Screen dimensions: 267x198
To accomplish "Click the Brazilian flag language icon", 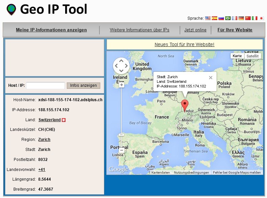I will tap(228, 18).
